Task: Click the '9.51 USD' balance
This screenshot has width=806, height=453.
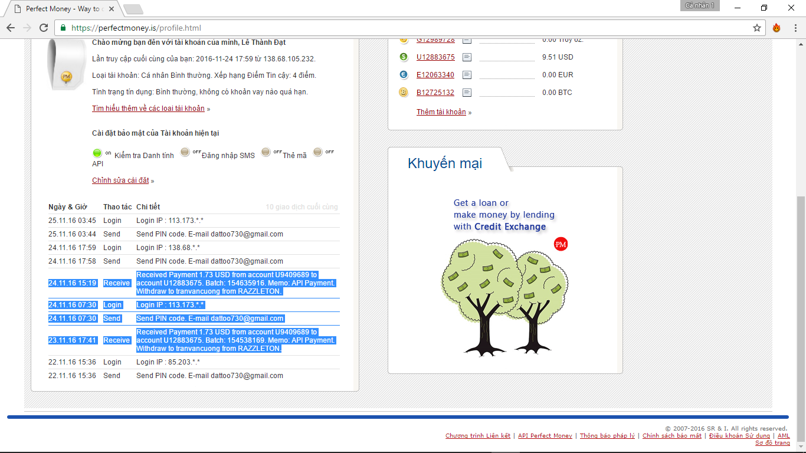Action: [558, 57]
